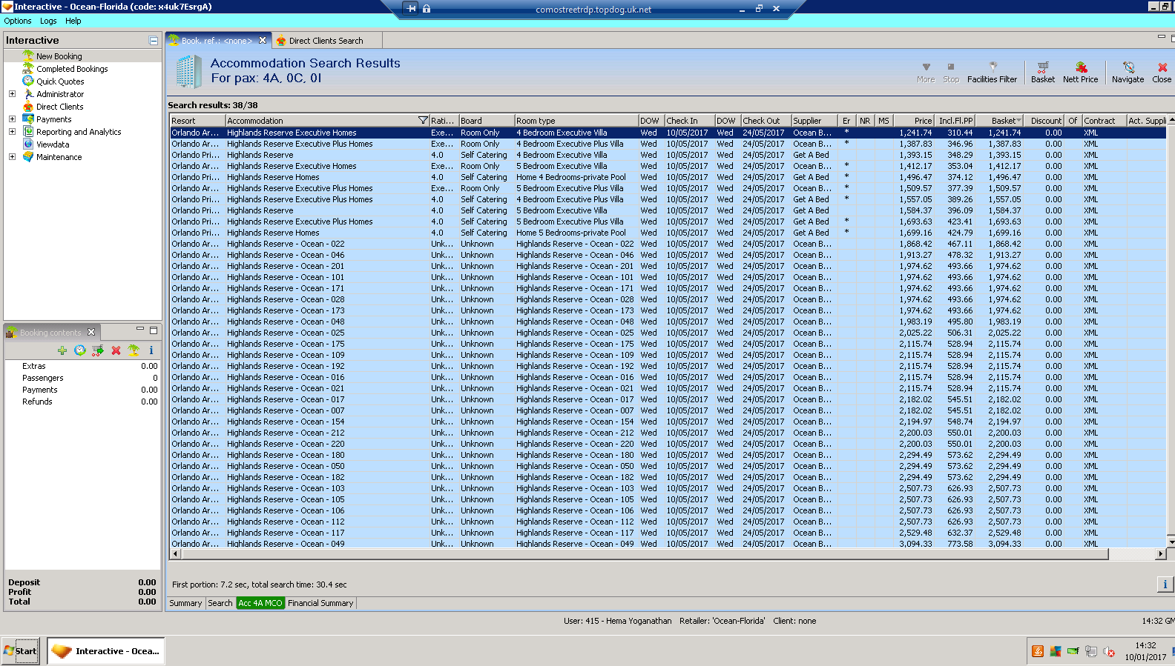Sort by the Check In column header
Viewport: 1175px width, 666px height.
pyautogui.click(x=689, y=121)
